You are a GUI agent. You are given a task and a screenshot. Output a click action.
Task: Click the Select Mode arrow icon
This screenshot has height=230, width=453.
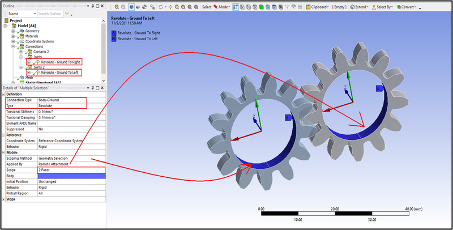coord(216,7)
